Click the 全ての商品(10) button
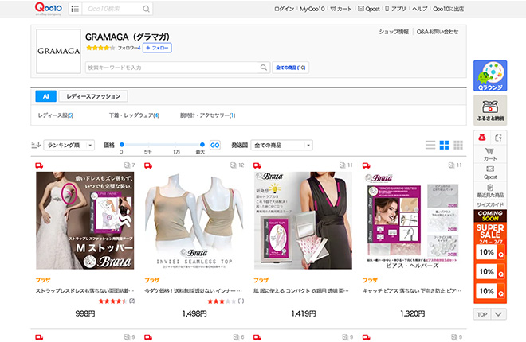The image size is (526, 342). point(291,68)
